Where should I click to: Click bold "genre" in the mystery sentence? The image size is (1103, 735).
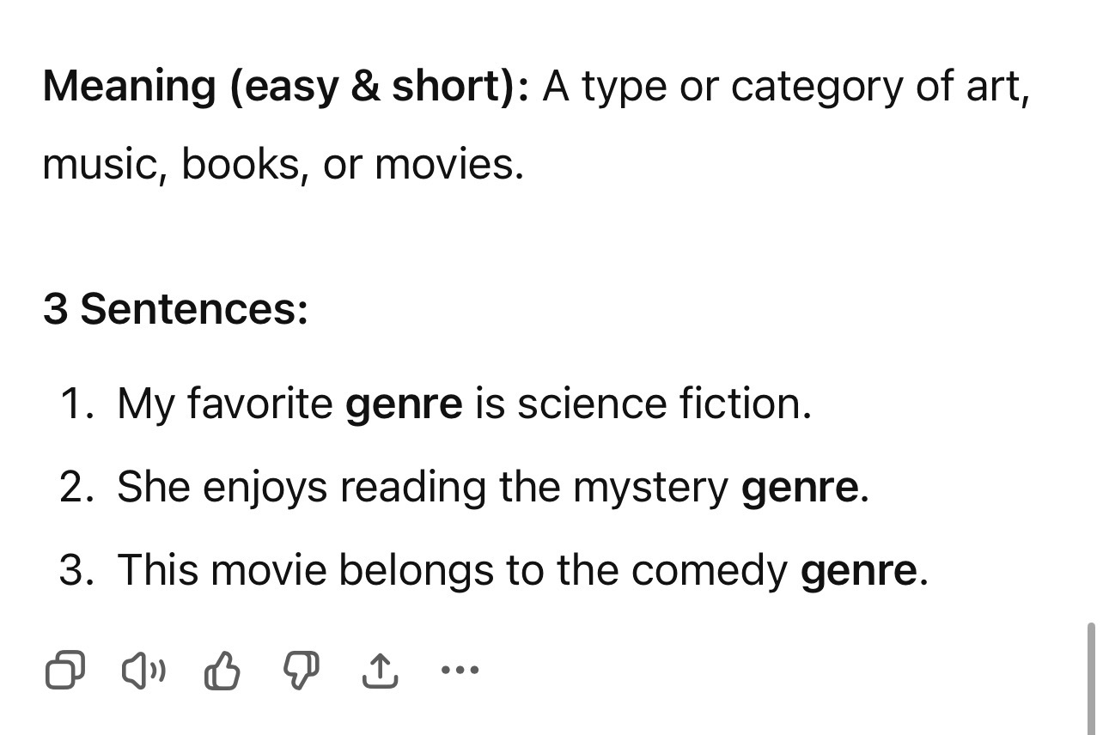(799, 489)
